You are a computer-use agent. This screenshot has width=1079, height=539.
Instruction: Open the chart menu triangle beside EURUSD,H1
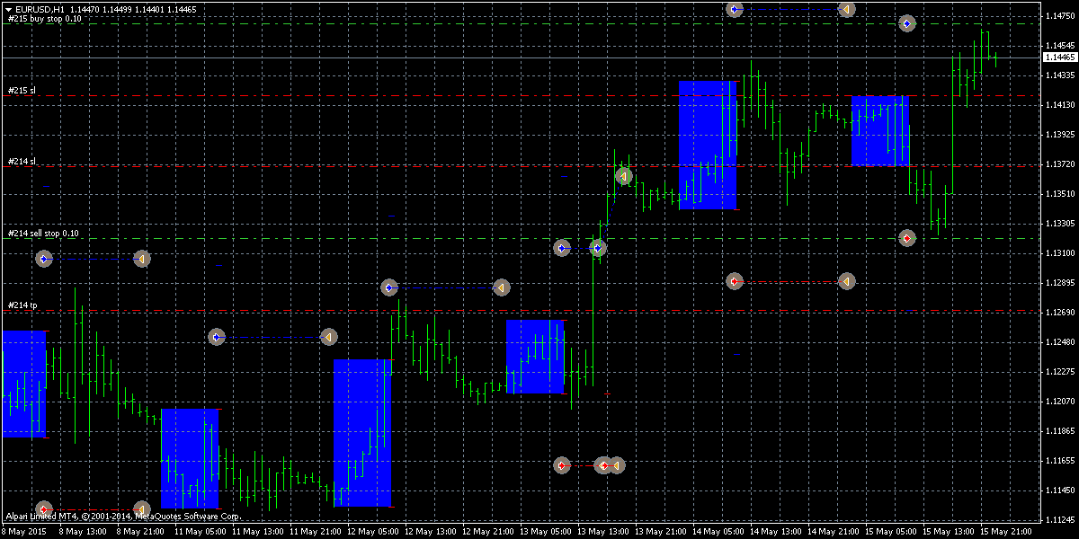[x=8, y=9]
